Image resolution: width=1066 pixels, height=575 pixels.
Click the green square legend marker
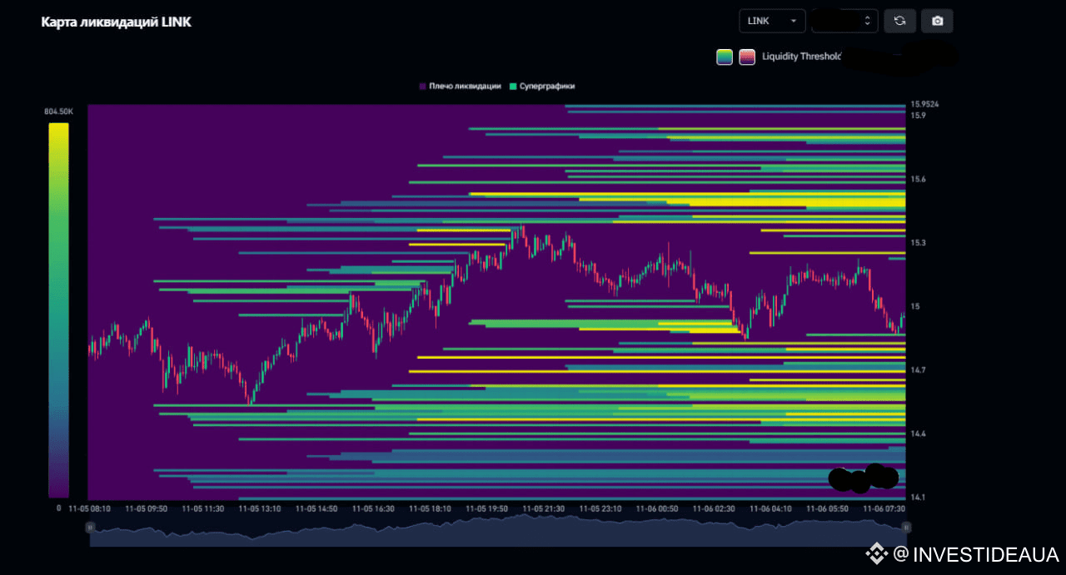point(514,86)
